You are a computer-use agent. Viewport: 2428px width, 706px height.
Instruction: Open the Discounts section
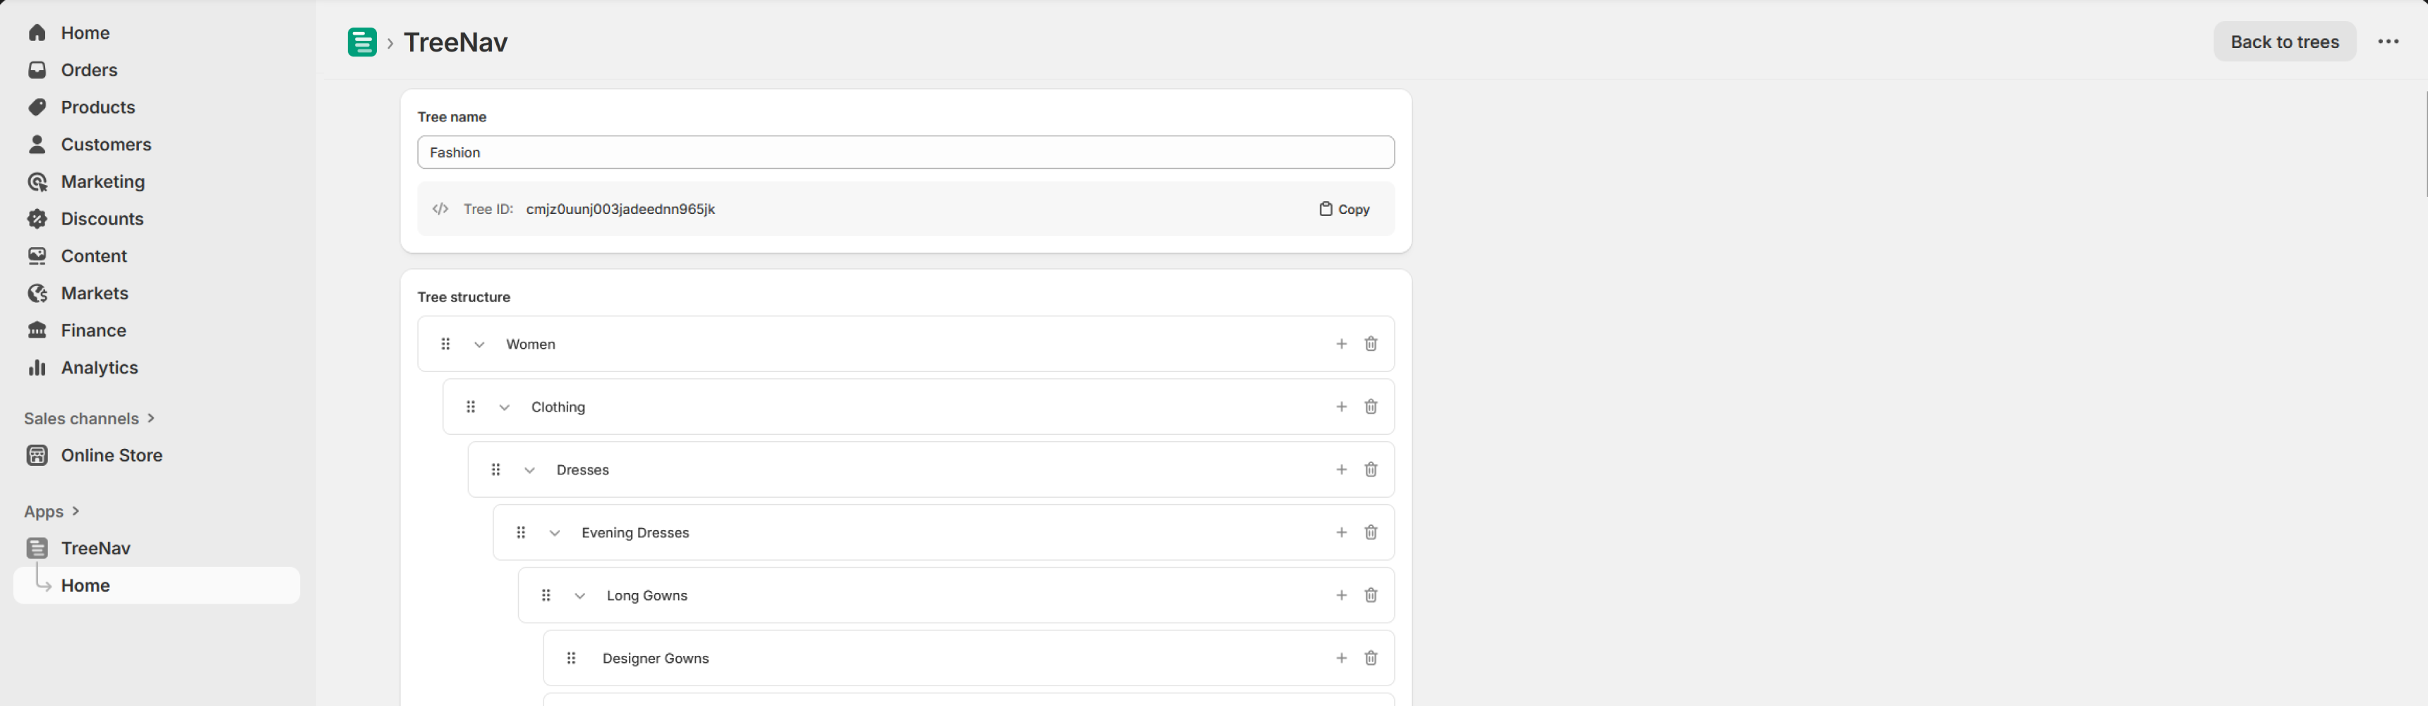[99, 219]
